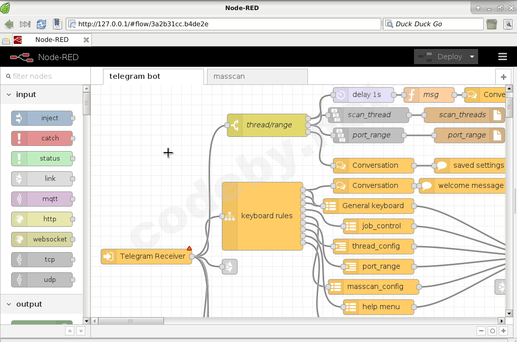
Task: Click the filter nodes search field
Action: [x=45, y=76]
